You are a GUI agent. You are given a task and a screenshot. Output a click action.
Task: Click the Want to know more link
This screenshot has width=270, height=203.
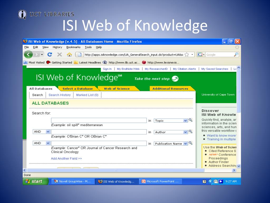point(221,136)
